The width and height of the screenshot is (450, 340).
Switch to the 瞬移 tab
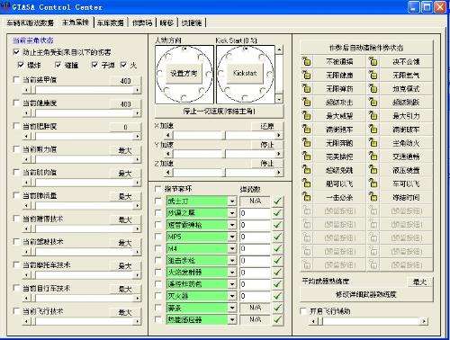[x=166, y=22]
